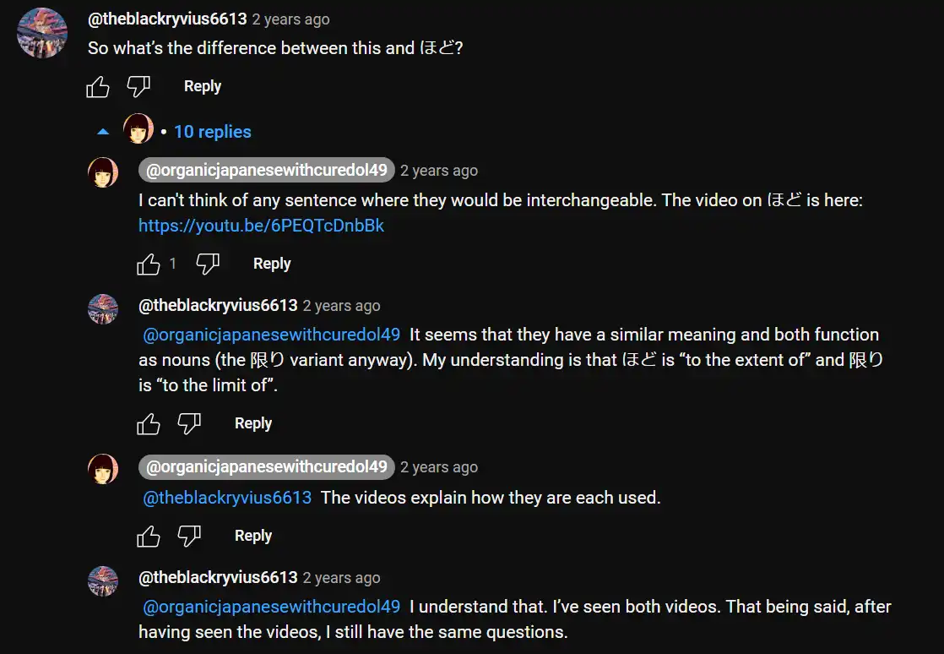Screen dimensions: 944x654
Task: Dislike the top comment by theblackryvius6613
Action: point(138,86)
